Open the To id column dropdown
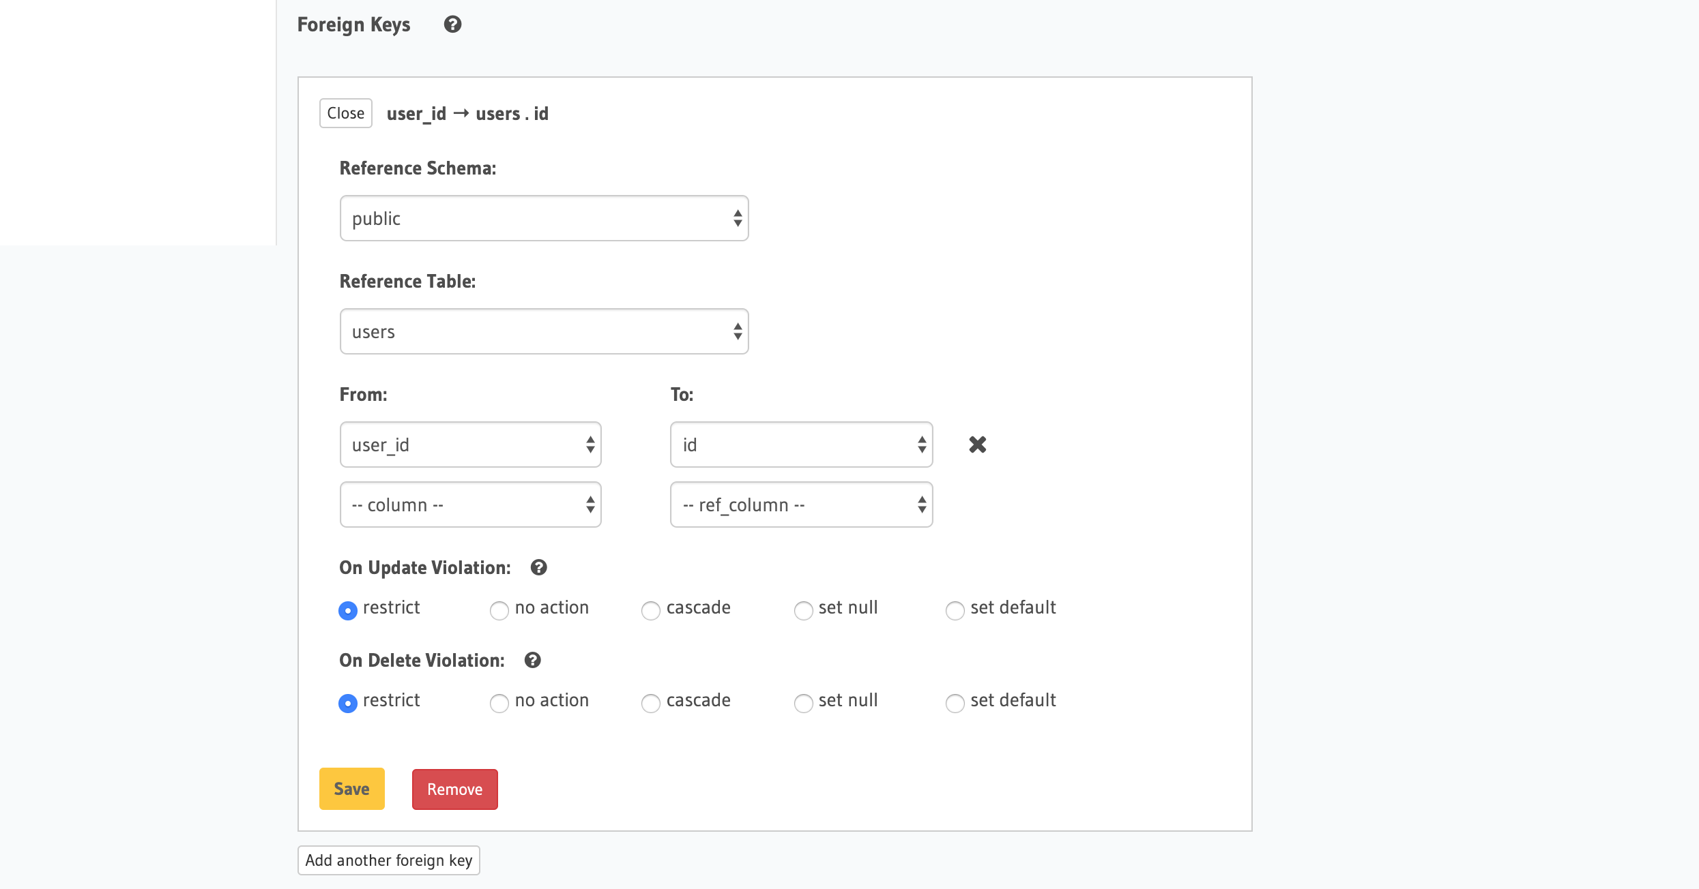This screenshot has width=1699, height=889. pos(801,444)
